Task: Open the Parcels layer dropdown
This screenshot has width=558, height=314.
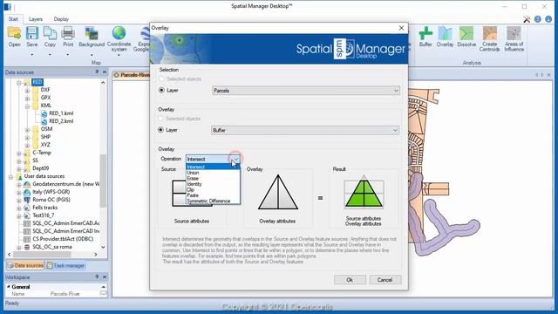Action: click(306, 91)
